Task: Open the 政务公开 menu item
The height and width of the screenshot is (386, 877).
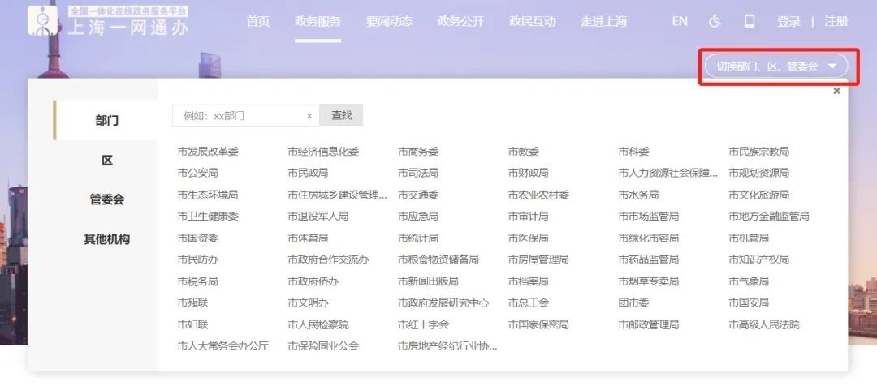Action: point(460,22)
